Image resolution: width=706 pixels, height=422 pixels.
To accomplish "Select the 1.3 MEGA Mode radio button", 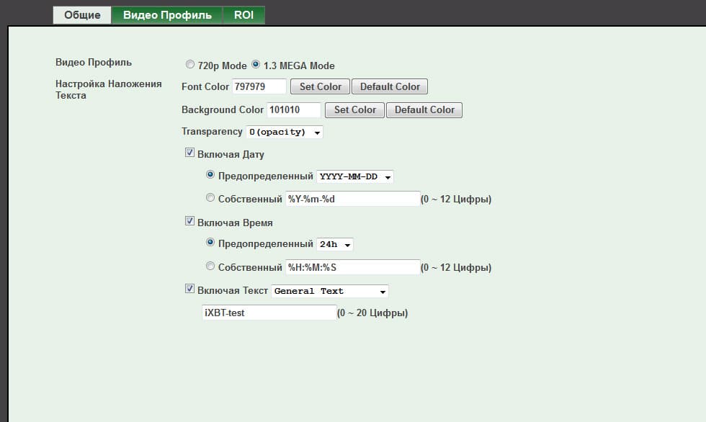I will point(256,64).
